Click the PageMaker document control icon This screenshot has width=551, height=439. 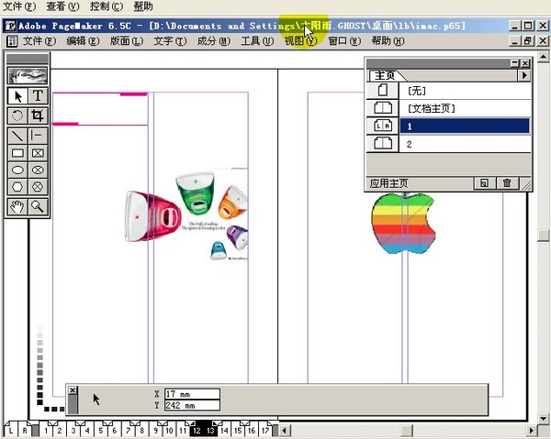point(12,41)
